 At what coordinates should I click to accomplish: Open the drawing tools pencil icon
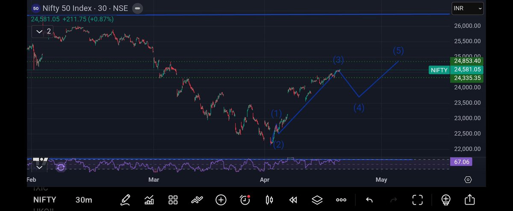[125, 199]
